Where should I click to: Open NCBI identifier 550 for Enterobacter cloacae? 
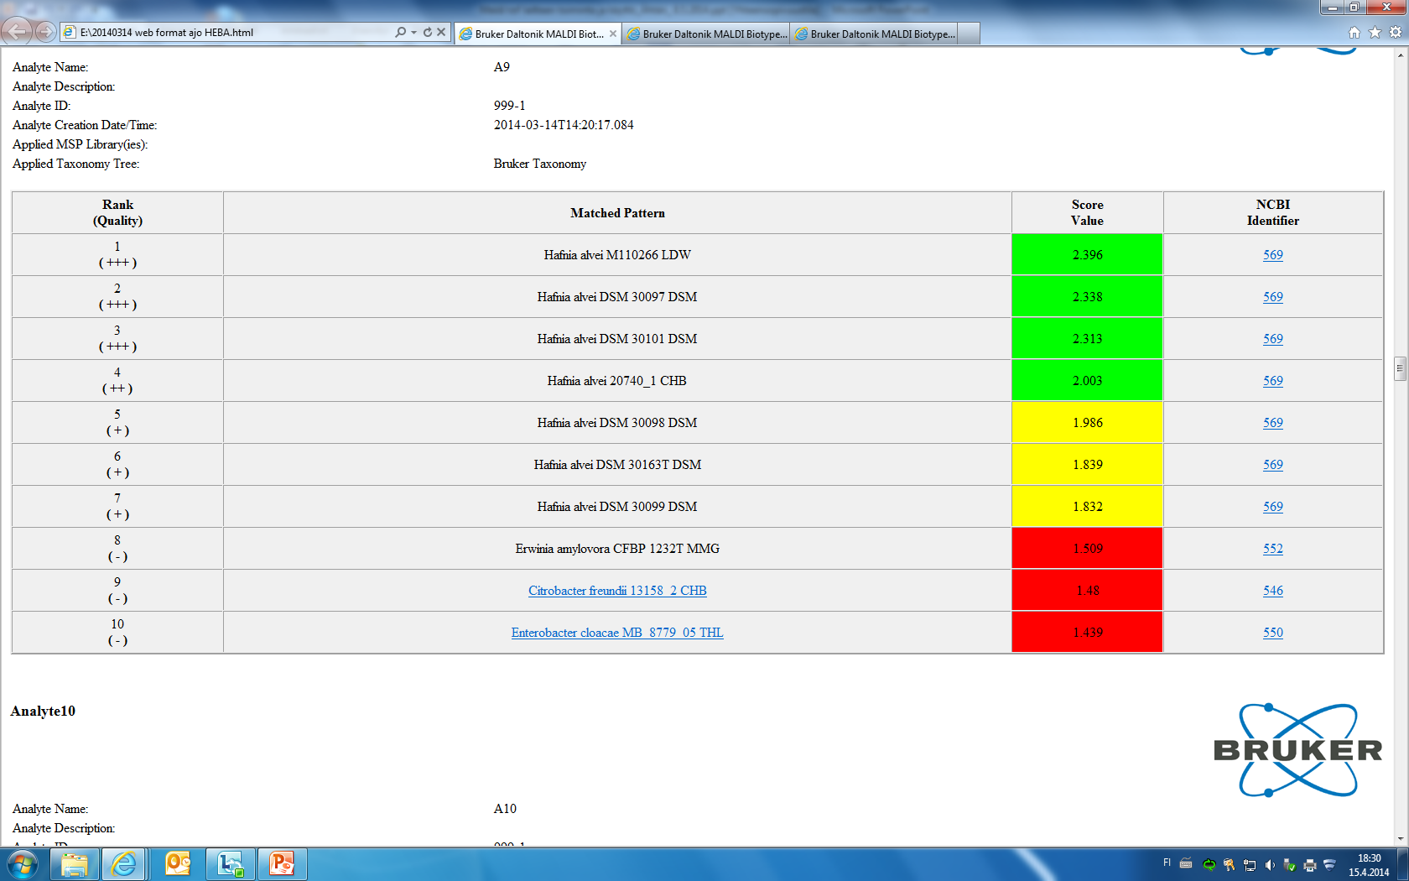click(x=1273, y=633)
